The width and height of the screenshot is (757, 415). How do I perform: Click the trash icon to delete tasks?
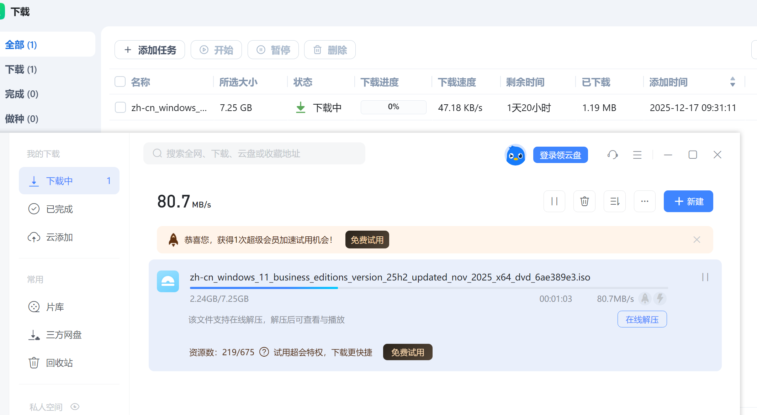[584, 201]
